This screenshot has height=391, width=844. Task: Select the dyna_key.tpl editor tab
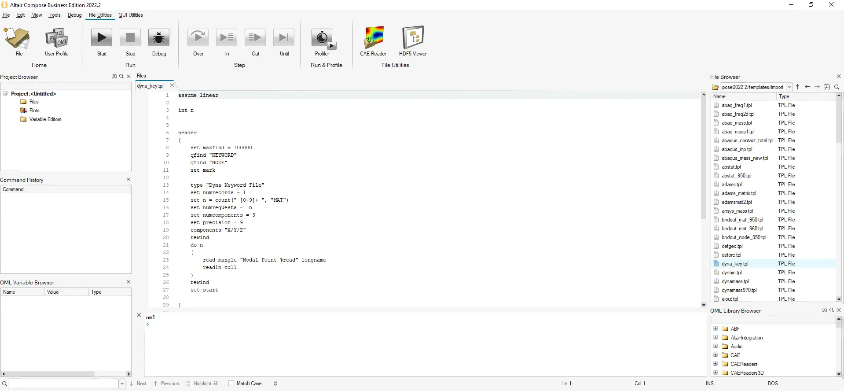coord(150,86)
